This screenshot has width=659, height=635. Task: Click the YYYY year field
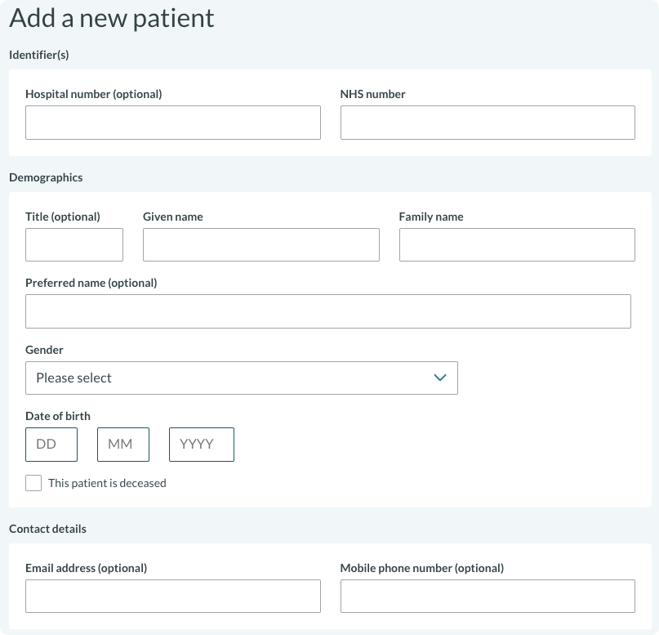point(201,444)
